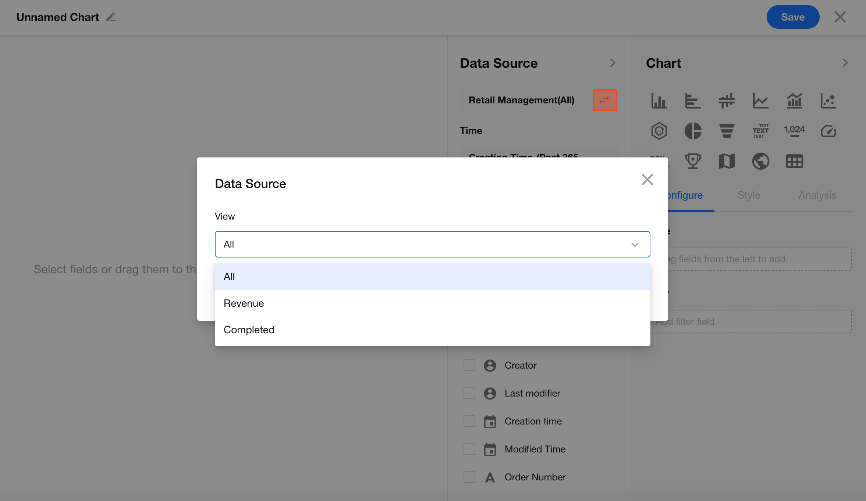
Task: Choose Completed from the view list
Action: pyautogui.click(x=249, y=330)
